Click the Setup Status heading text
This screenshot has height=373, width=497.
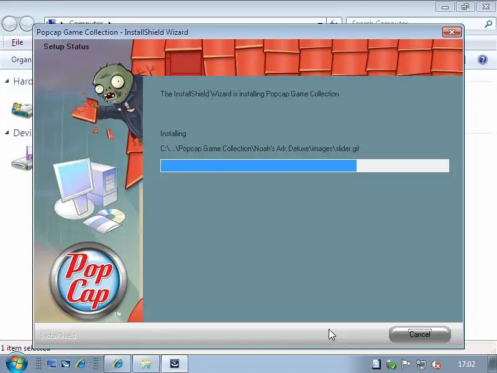pyautogui.click(x=66, y=47)
